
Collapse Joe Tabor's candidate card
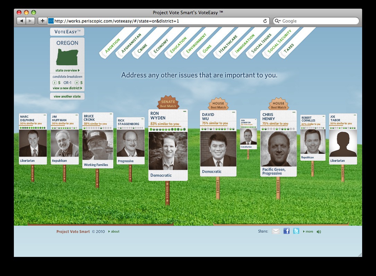point(355,115)
